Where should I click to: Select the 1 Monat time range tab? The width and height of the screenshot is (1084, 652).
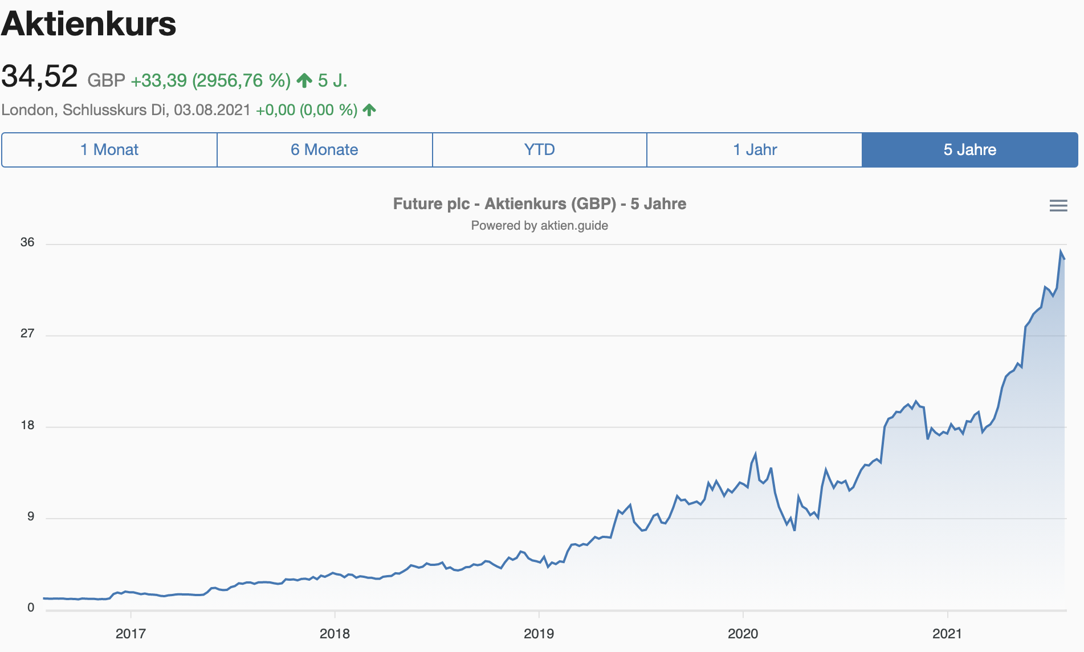pos(109,150)
